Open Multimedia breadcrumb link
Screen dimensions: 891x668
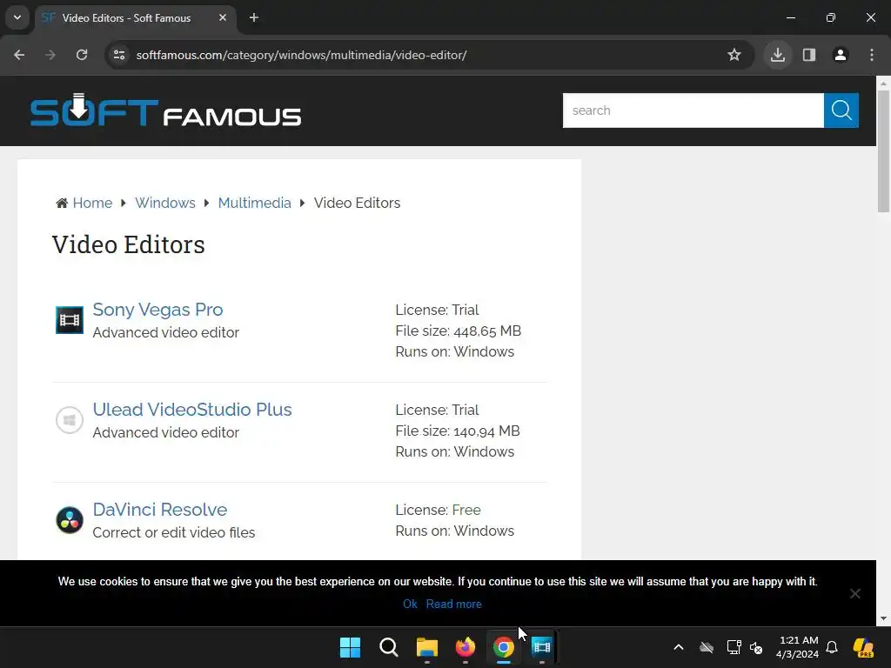255,203
